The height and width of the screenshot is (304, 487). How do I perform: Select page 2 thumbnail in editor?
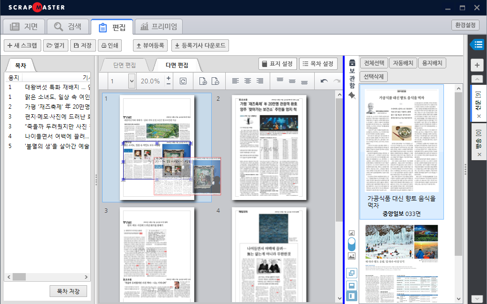click(269, 147)
